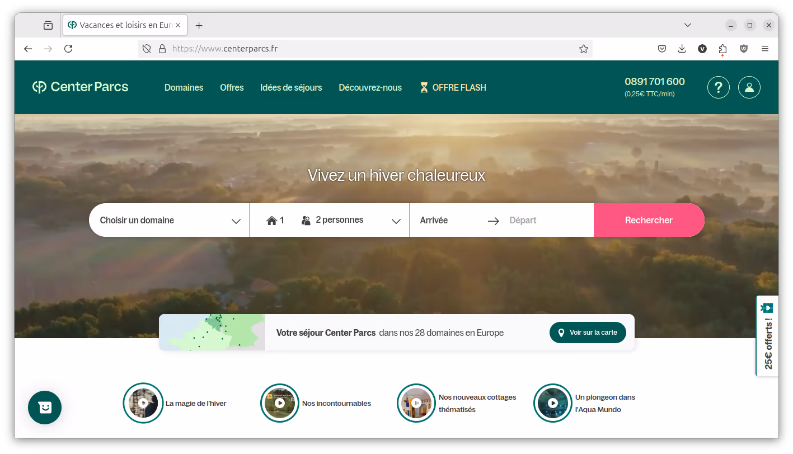793x454 pixels.
Task: Click the Center Parcs logo
Action: click(81, 87)
